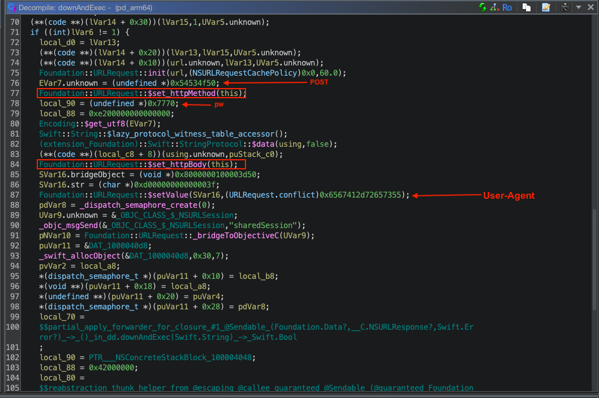Click 0x42000000 value on line 103
599x398 pixels.
pos(111,368)
